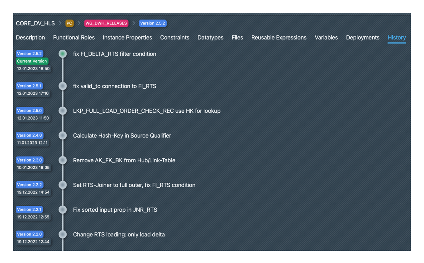Open the Instance Properties tab
The width and height of the screenshot is (424, 263).
pos(127,38)
